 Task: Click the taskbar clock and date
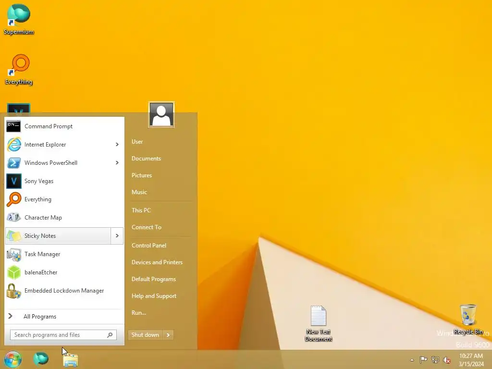coord(471,360)
